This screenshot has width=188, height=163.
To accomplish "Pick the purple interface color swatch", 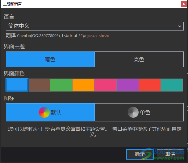I will (127, 85).
